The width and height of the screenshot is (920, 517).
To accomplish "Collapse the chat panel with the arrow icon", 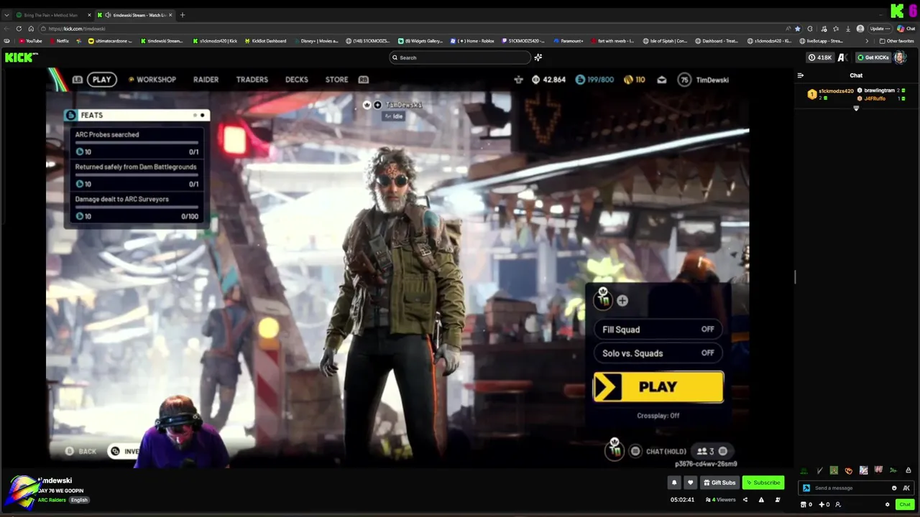I will [x=801, y=75].
